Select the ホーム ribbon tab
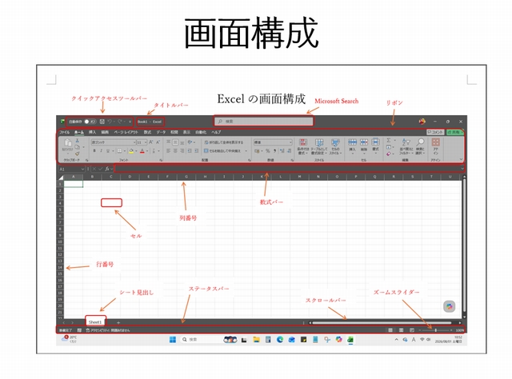The height and width of the screenshot is (379, 512). coord(79,132)
